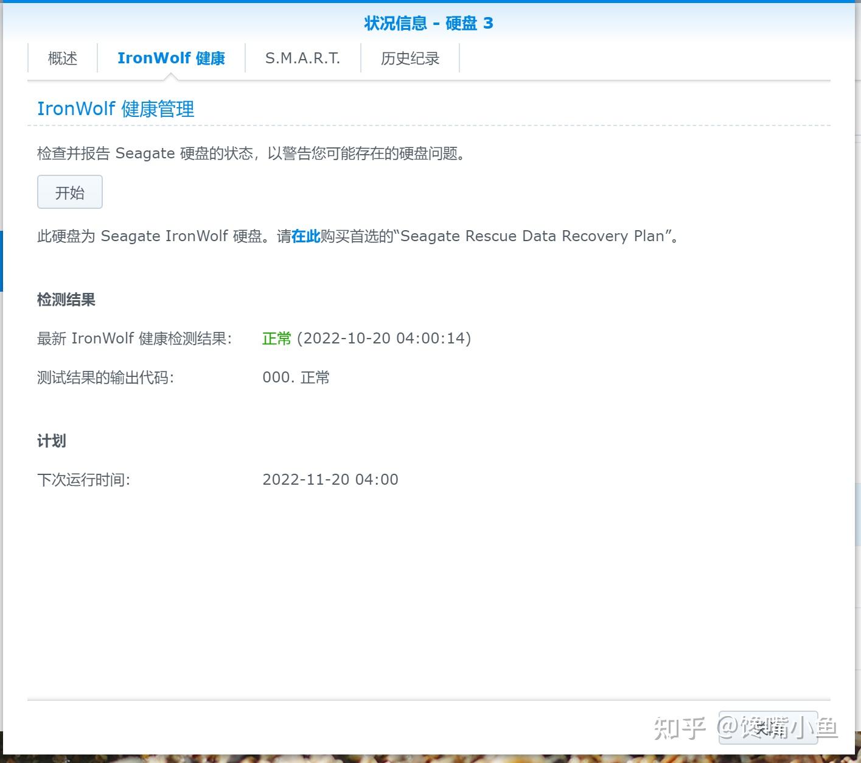Select the 下次运行时间 schedule value 2022-11-20 04:00
This screenshot has width=861, height=763.
click(330, 479)
